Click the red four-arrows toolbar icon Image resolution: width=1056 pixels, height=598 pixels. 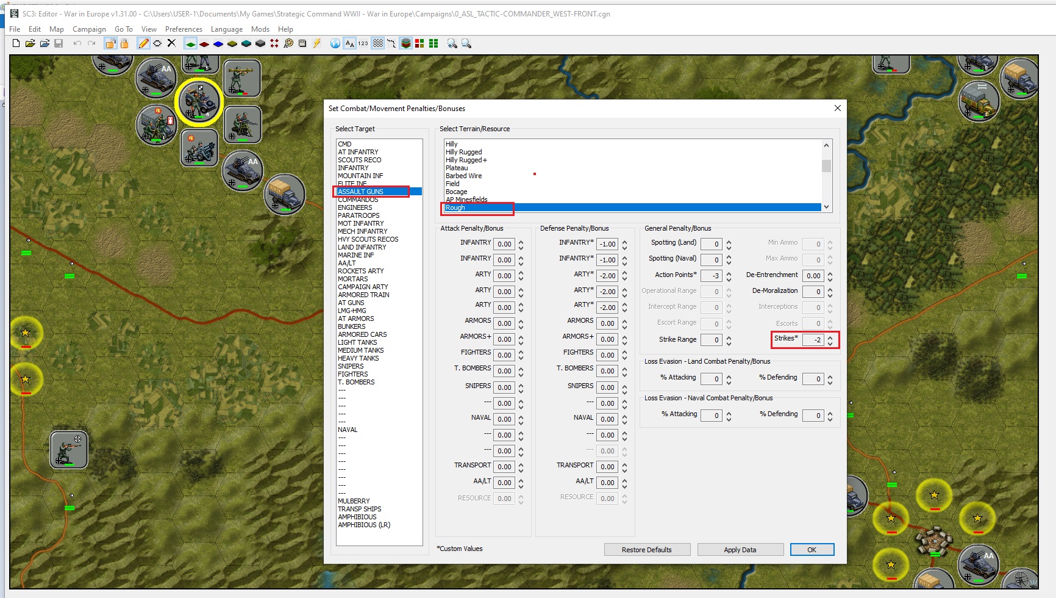tap(274, 43)
